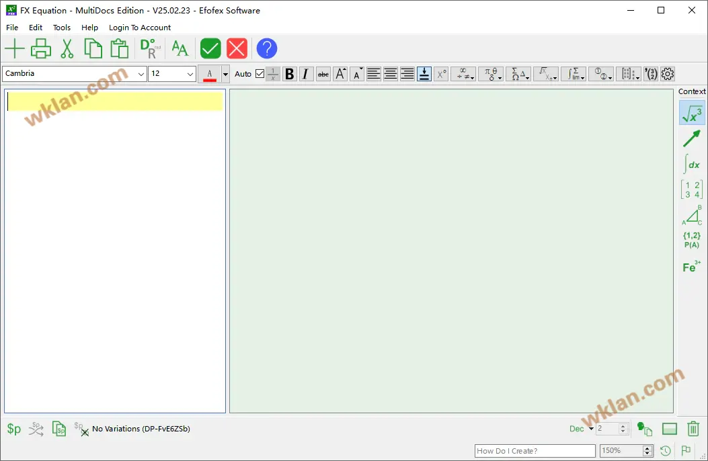708x461 pixels.
Task: Click the AA font size icon
Action: [180, 48]
